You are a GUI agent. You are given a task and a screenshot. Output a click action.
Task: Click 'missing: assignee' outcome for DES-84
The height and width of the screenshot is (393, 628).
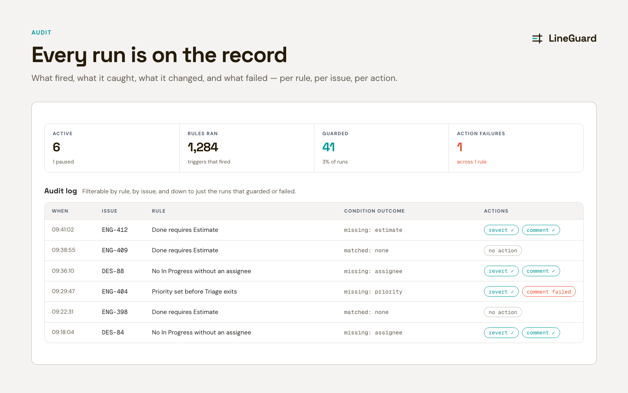[x=373, y=332]
